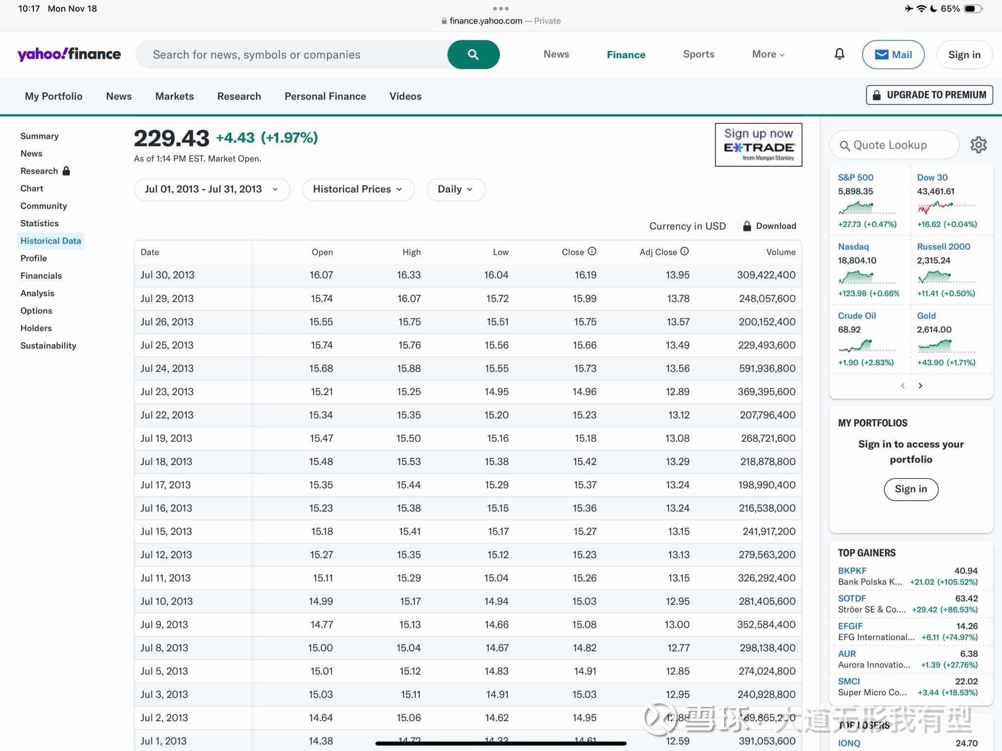Expand the More menu in header
1002x751 pixels.
768,54
